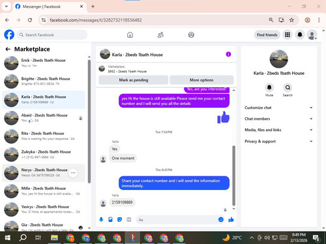Open the notifications bell in header
Image resolution: width=326 pixels, height=244 pixels.
point(300,34)
